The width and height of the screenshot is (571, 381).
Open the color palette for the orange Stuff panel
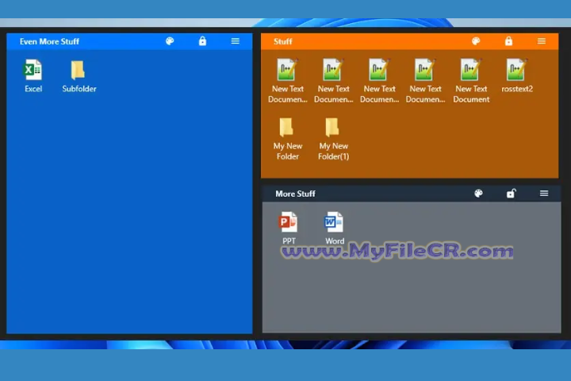[476, 41]
